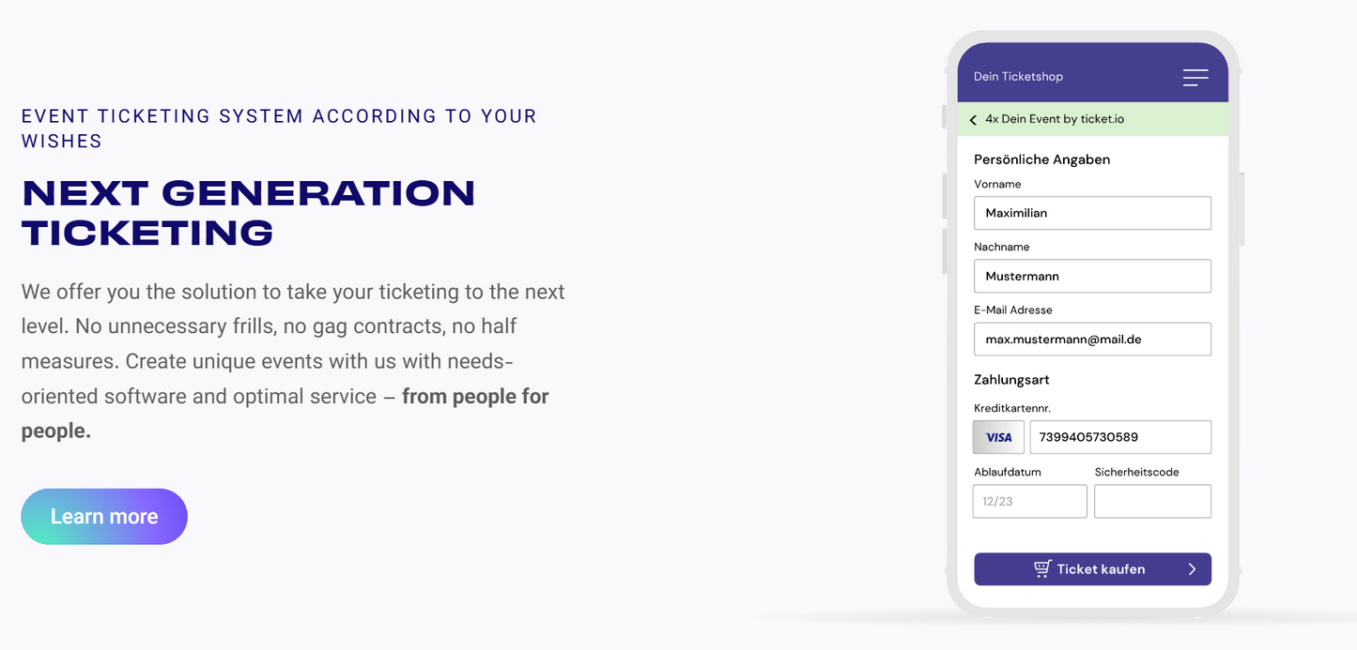Click the Dein Ticketshop title

point(1018,77)
